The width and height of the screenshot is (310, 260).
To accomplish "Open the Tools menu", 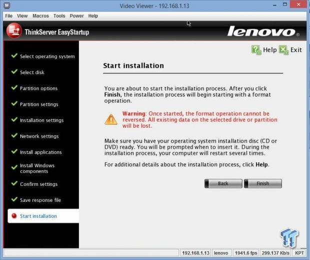I will point(59,16).
